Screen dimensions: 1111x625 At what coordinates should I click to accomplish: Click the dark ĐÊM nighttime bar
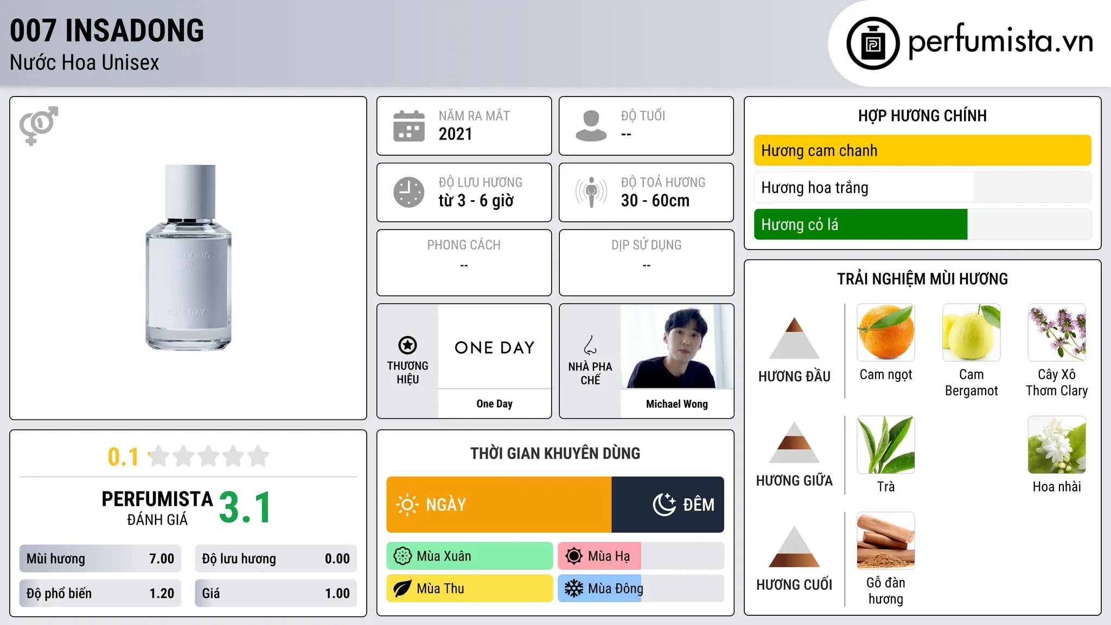(x=668, y=505)
